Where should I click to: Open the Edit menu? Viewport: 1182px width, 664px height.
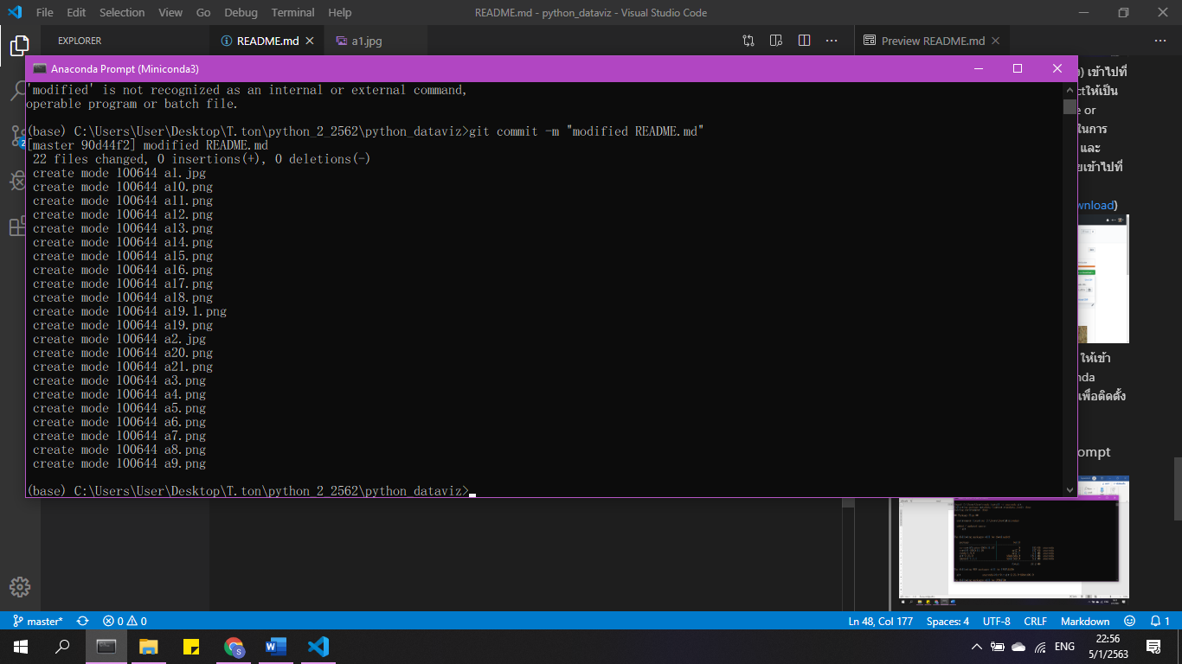tap(76, 12)
